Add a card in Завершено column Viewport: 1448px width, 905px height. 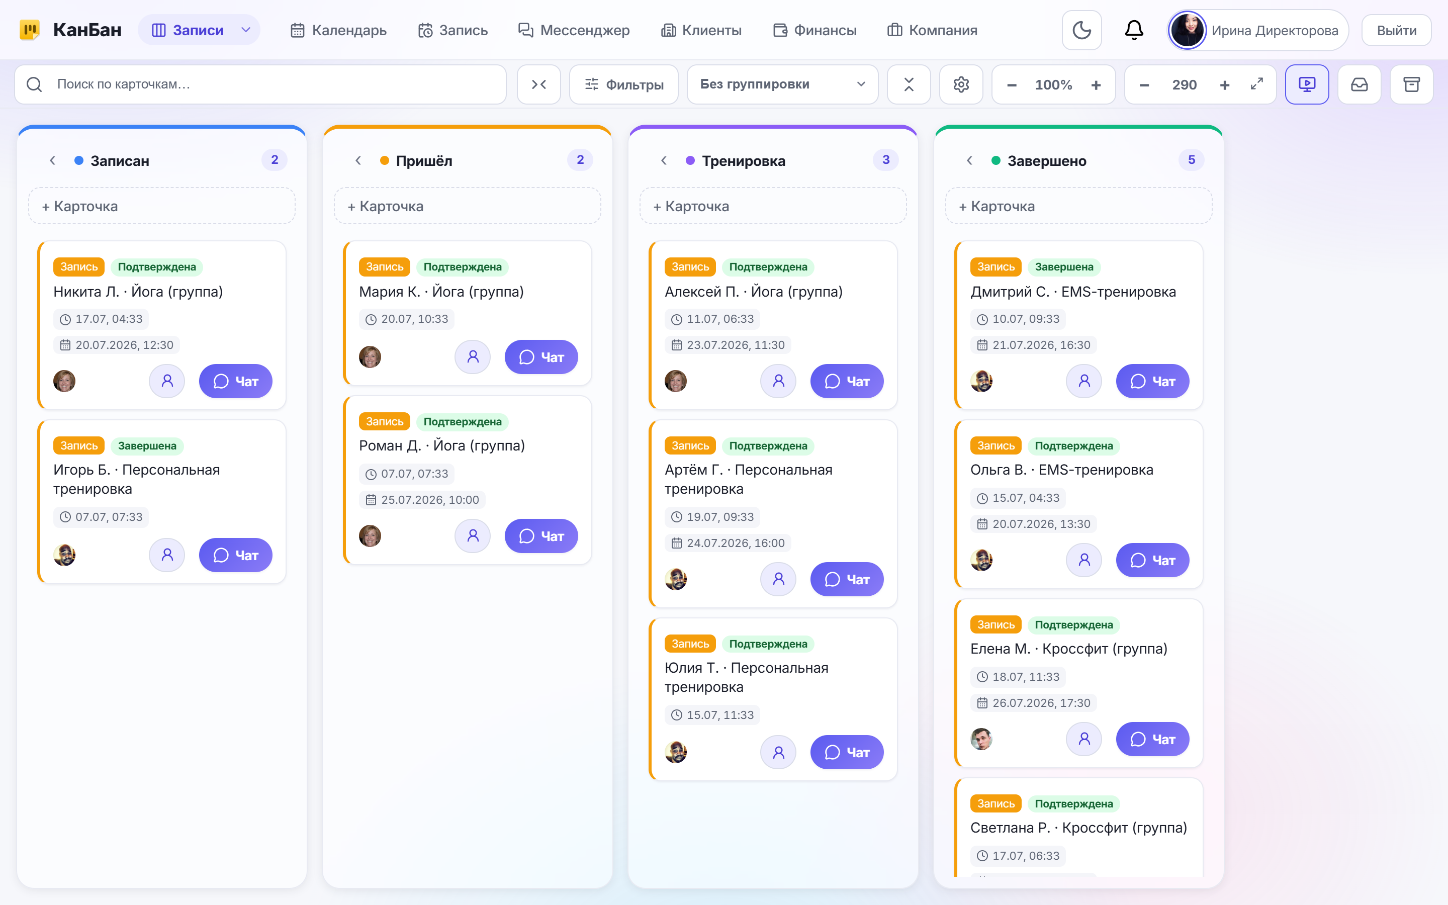click(x=1079, y=206)
